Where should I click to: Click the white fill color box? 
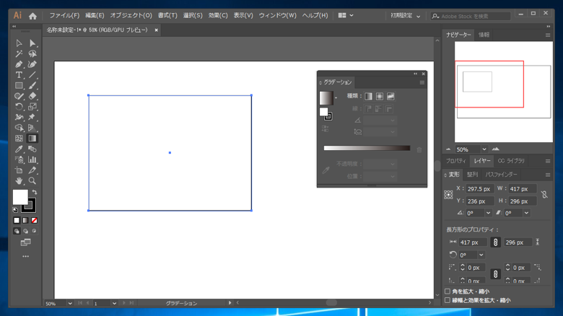(20, 197)
